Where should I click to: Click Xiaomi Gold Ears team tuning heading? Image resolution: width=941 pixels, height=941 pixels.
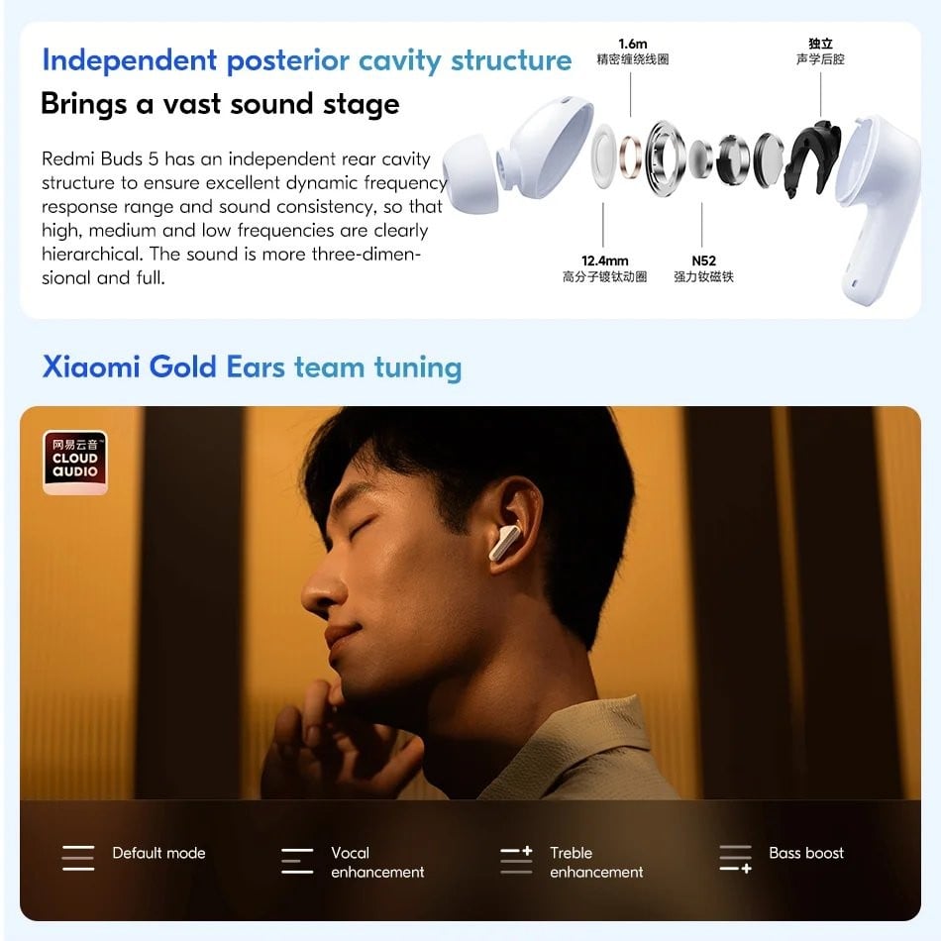252,367
